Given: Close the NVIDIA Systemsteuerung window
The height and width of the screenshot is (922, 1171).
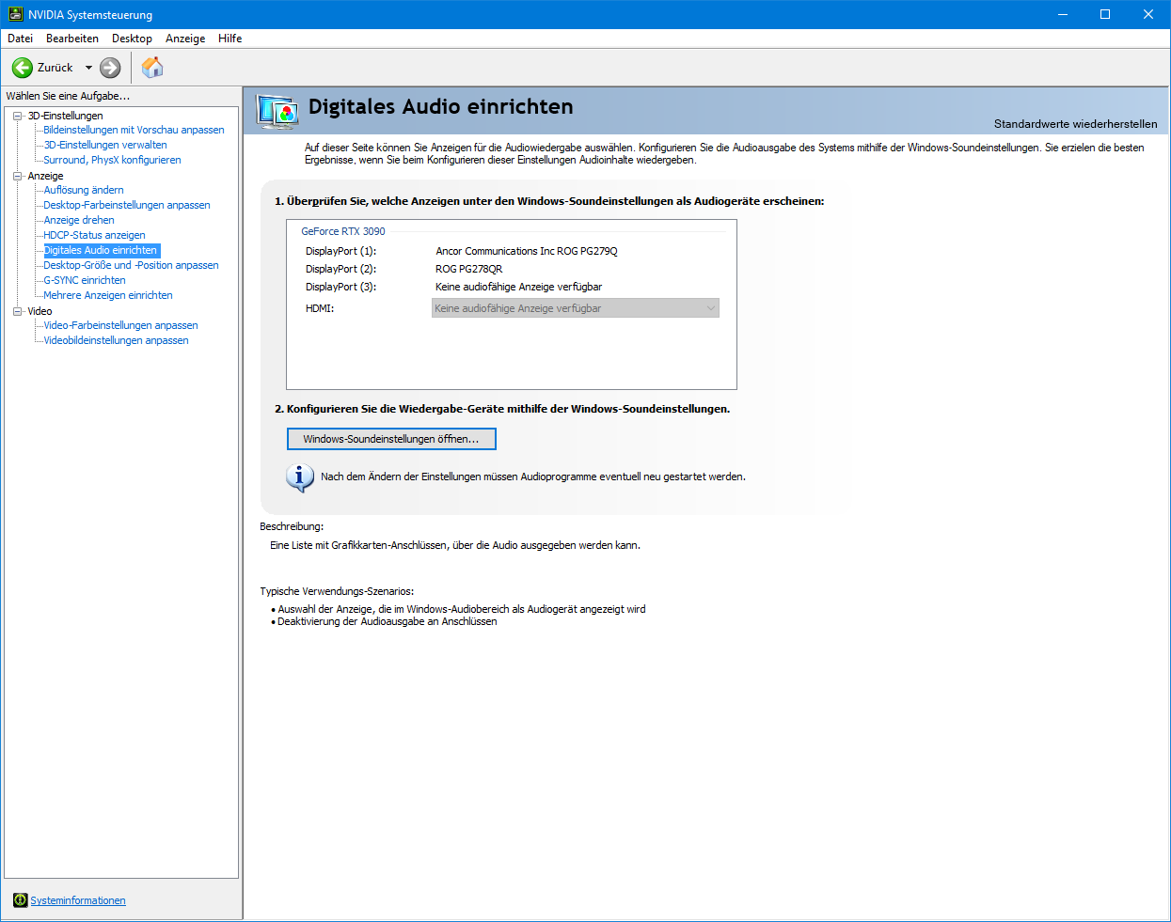Looking at the screenshot, I should (1148, 15).
